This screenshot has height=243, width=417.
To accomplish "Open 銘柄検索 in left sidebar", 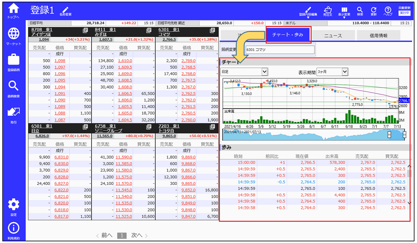I will tap(13, 88).
